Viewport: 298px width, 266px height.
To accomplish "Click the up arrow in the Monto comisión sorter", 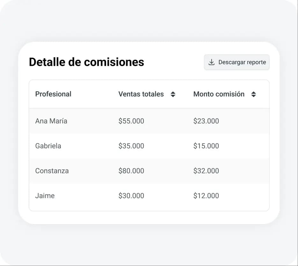I will click(x=254, y=92).
